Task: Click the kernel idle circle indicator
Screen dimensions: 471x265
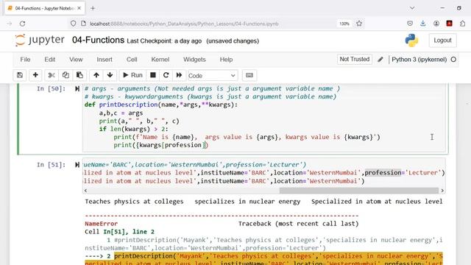Action: click(453, 60)
